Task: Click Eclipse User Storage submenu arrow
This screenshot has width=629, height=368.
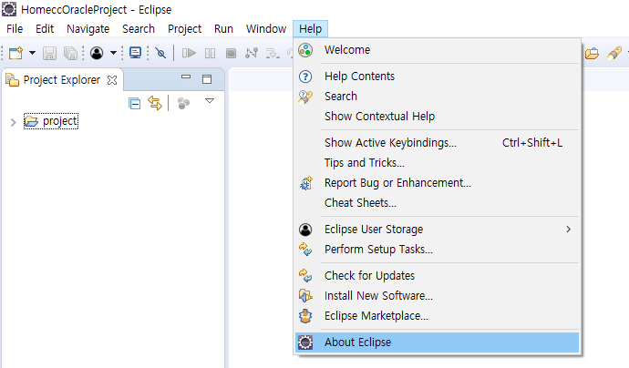Action: tap(568, 230)
